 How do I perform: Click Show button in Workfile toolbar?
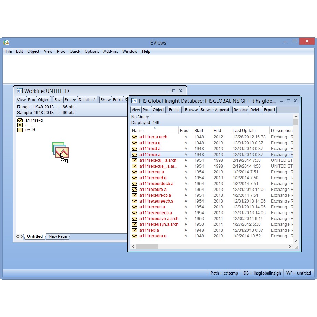pos(106,100)
